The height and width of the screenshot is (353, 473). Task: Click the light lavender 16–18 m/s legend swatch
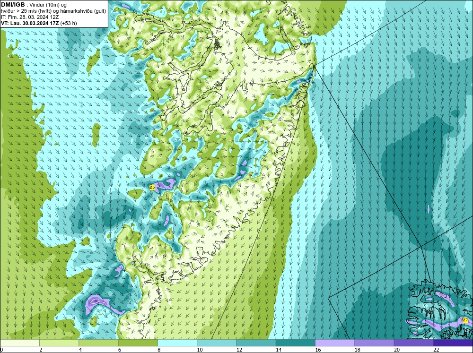335,343
